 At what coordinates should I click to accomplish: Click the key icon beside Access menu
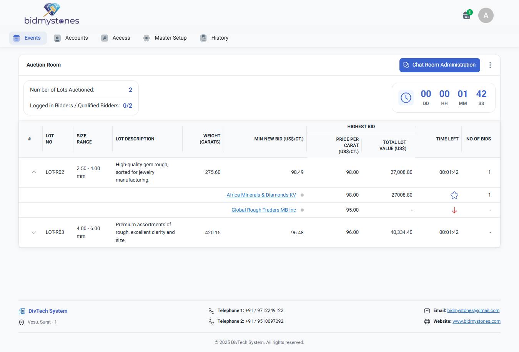pyautogui.click(x=104, y=38)
